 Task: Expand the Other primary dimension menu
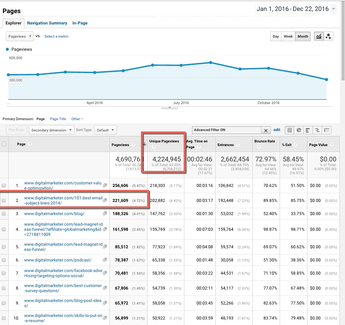pos(77,119)
